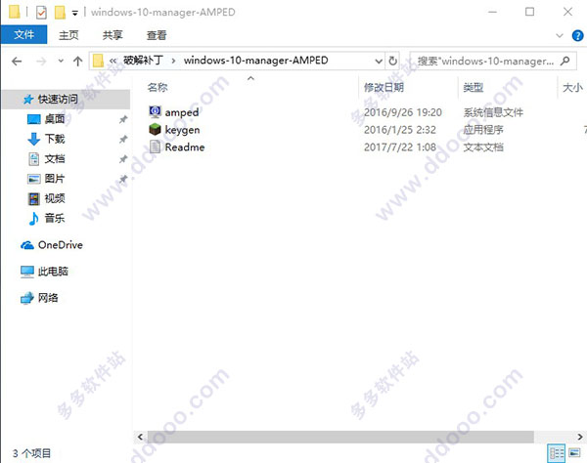587x463 pixels.
Task: Sort by the 名称 column header
Action: 158,88
